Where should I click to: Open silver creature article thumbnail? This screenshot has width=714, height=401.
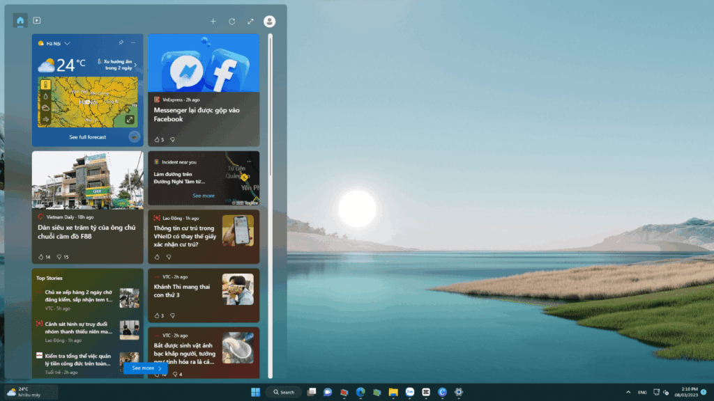[x=238, y=348]
